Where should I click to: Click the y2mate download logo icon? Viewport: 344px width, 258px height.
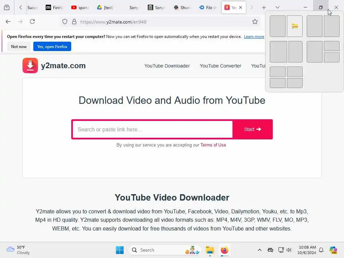(x=30, y=66)
